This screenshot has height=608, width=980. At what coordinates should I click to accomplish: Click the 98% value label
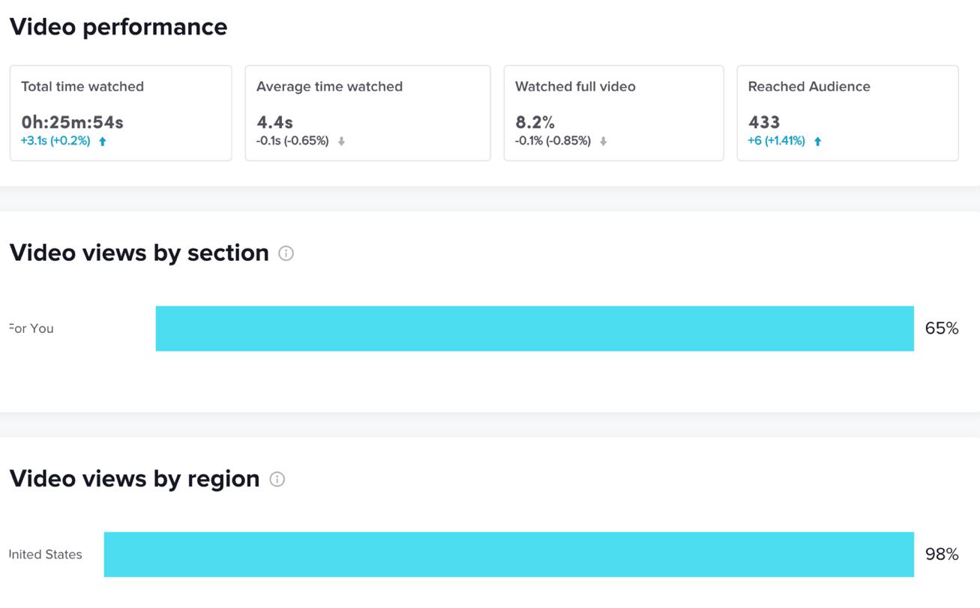(x=942, y=554)
